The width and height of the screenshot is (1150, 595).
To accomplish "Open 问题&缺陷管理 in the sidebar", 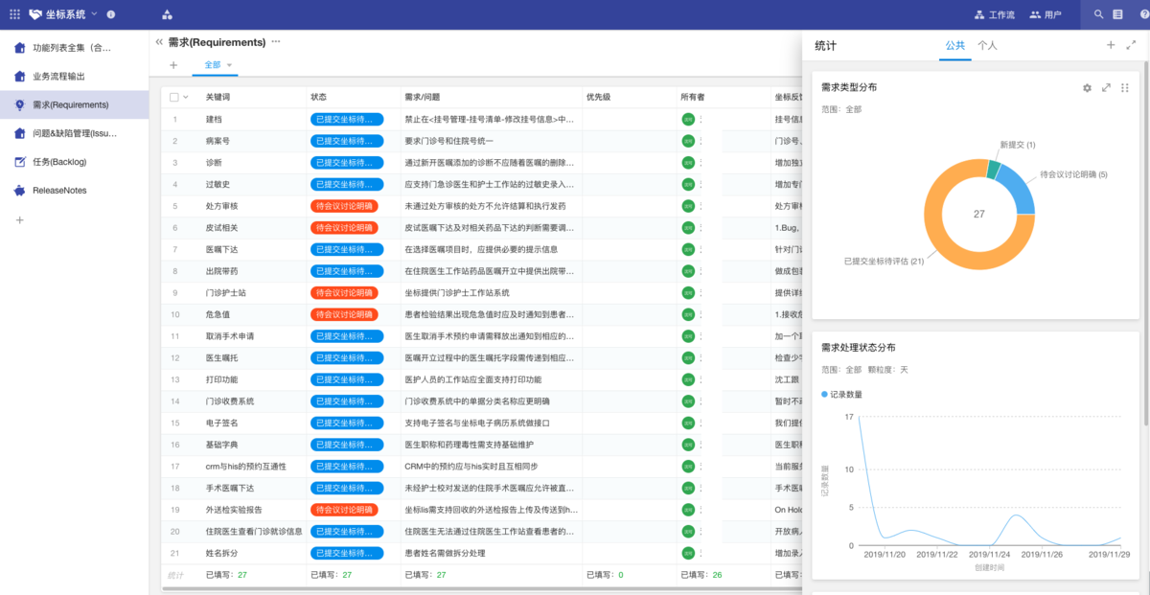I will (x=75, y=133).
